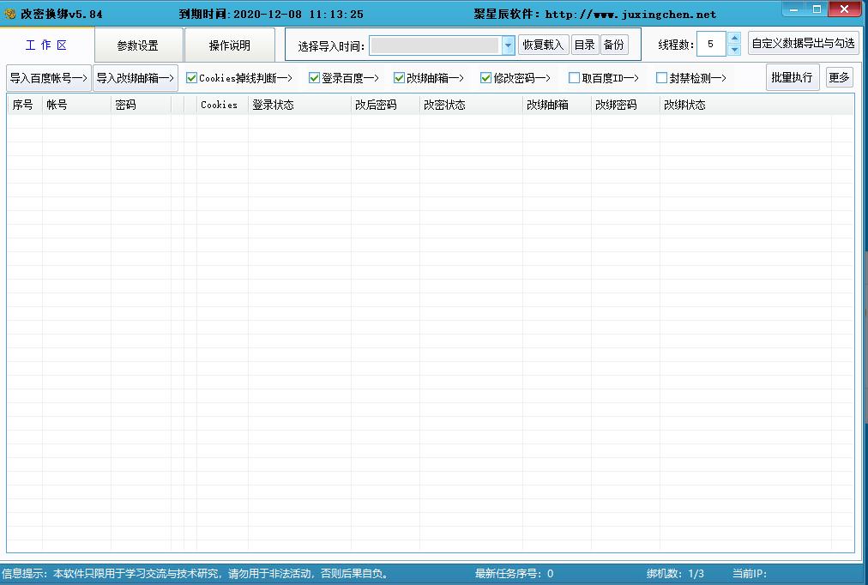Click inside the 线程数 number field
This screenshot has height=585, width=868.
(711, 44)
